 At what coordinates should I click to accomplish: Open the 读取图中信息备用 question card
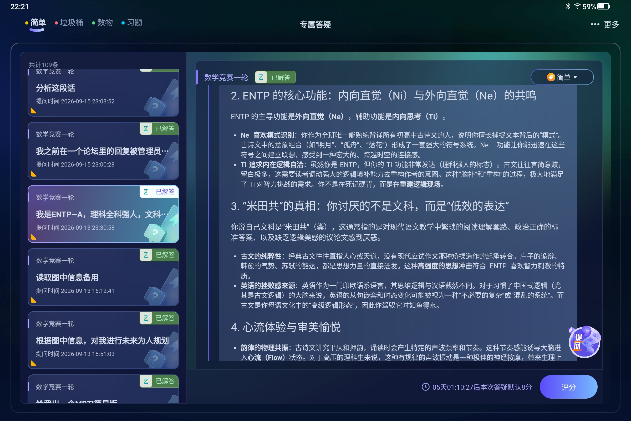[103, 277]
